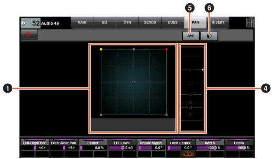This screenshot has width=272, height=159.
Task: Click the LFE Level label
Action: coord(122,143)
